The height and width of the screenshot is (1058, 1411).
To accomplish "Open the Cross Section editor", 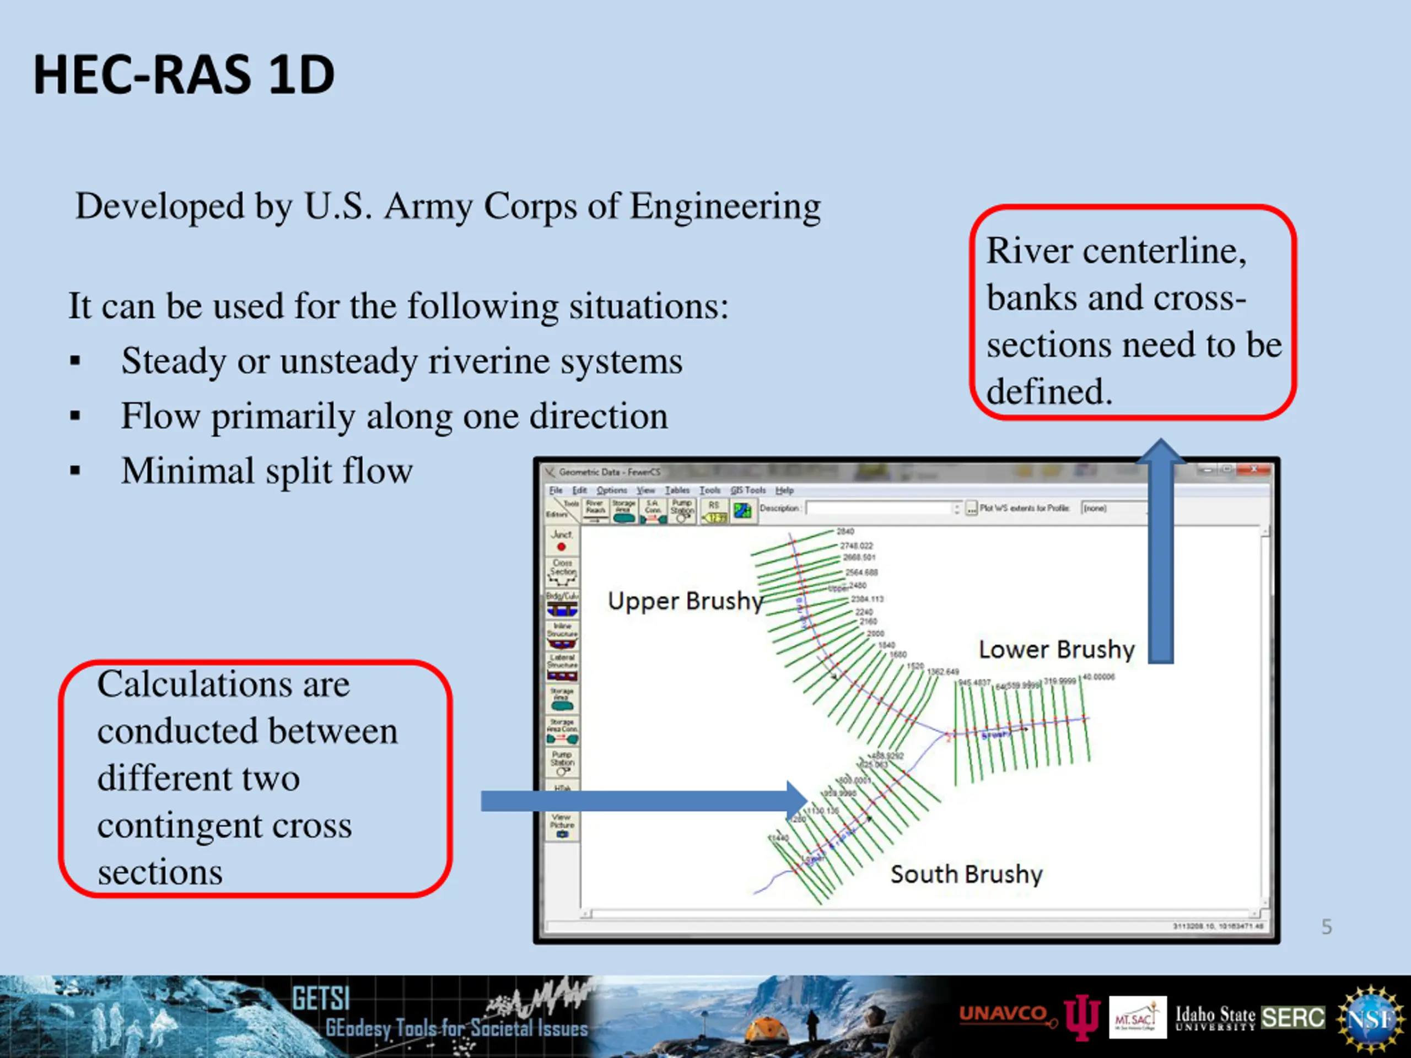I will [562, 572].
